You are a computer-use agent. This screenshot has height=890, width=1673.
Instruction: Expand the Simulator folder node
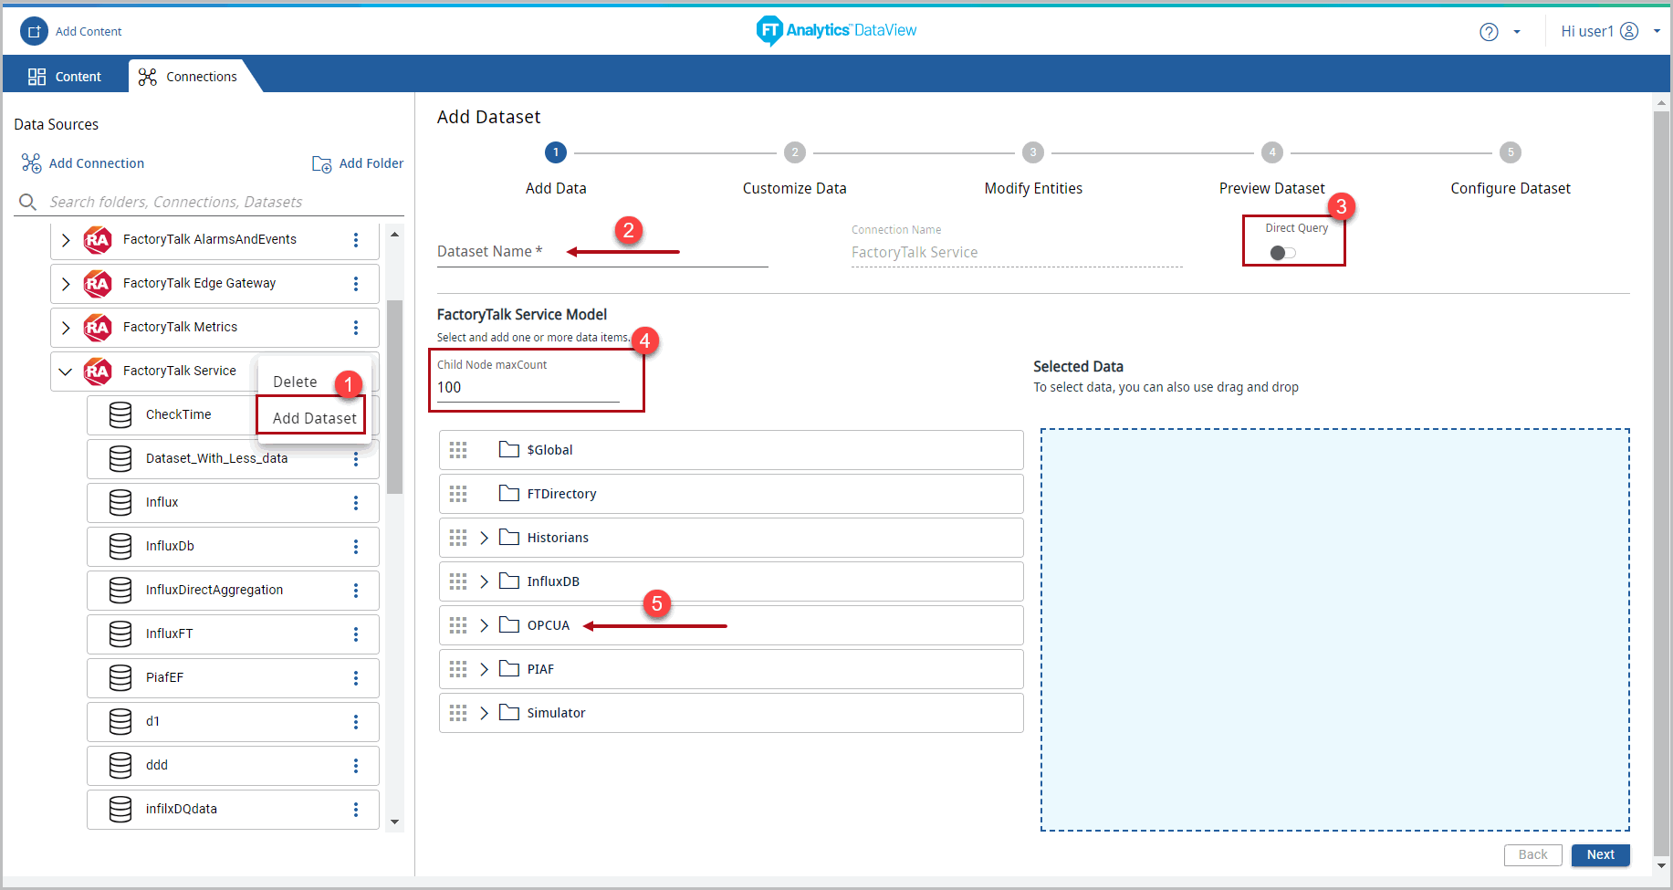point(484,713)
